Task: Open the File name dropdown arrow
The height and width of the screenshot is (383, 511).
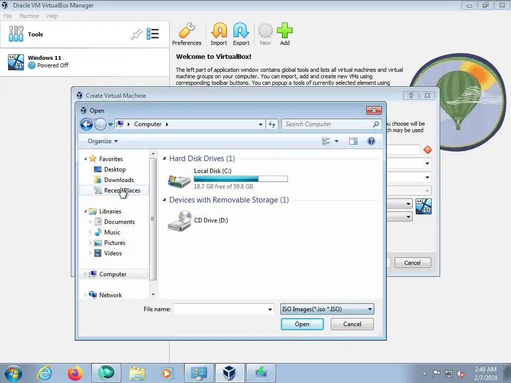Action: click(x=270, y=309)
